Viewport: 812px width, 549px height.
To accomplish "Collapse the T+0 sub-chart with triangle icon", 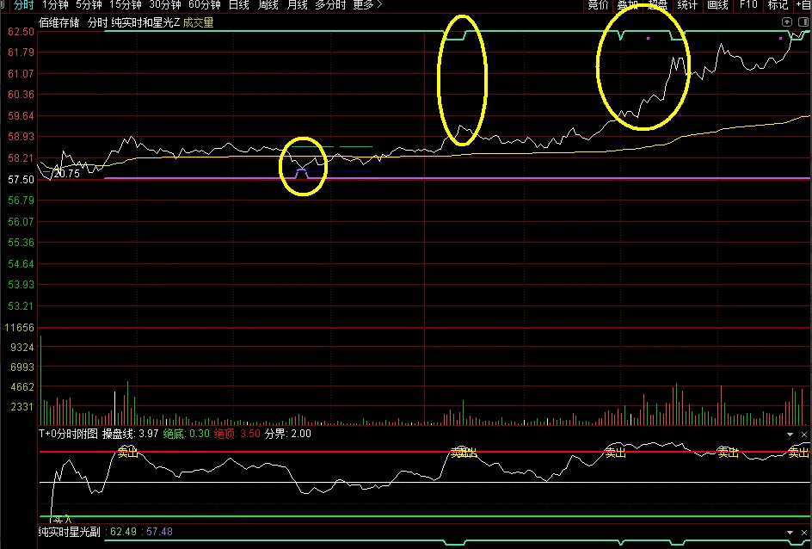I will 791,435.
